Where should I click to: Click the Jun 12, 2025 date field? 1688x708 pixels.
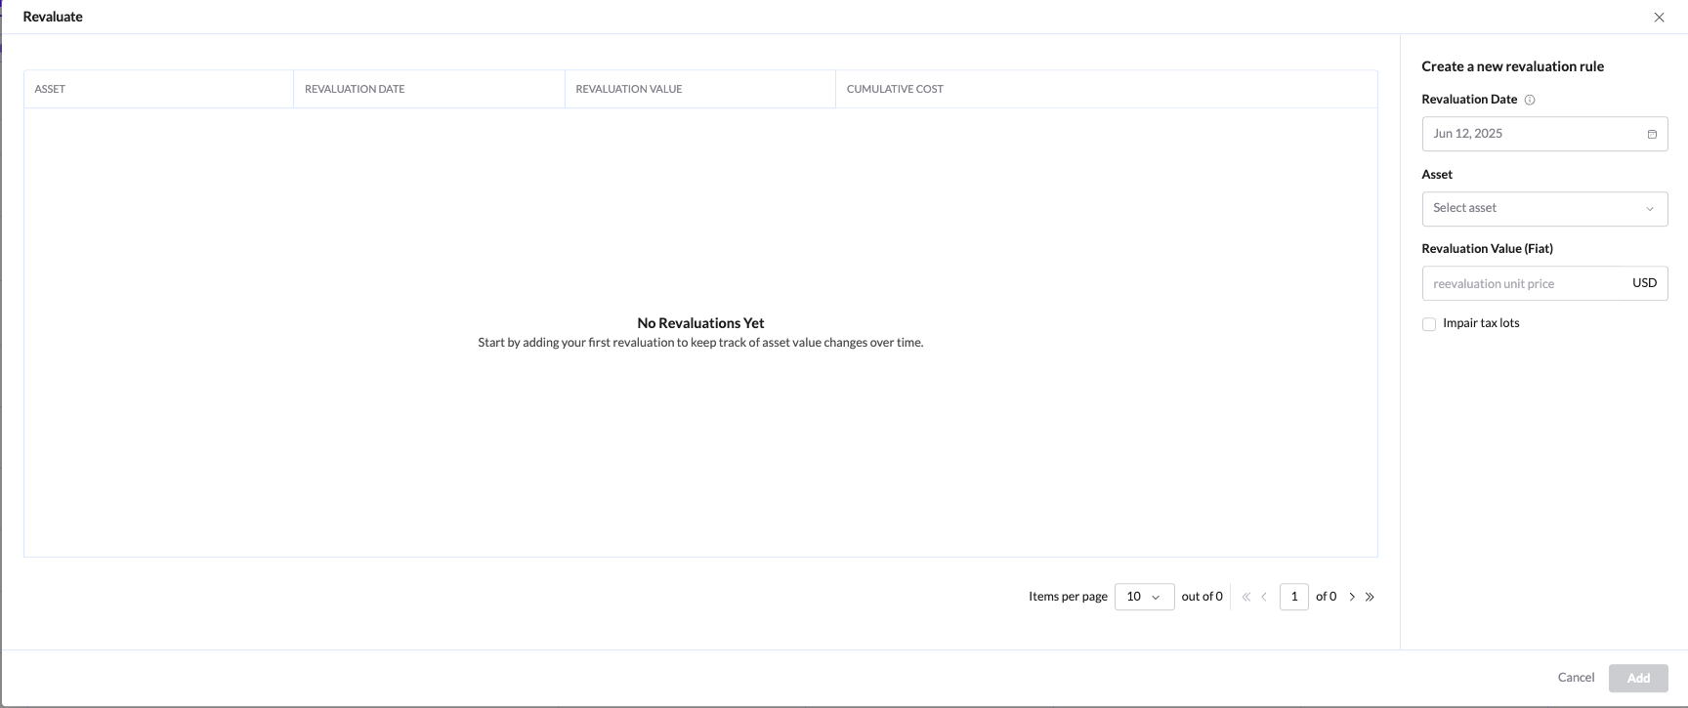1534,134
